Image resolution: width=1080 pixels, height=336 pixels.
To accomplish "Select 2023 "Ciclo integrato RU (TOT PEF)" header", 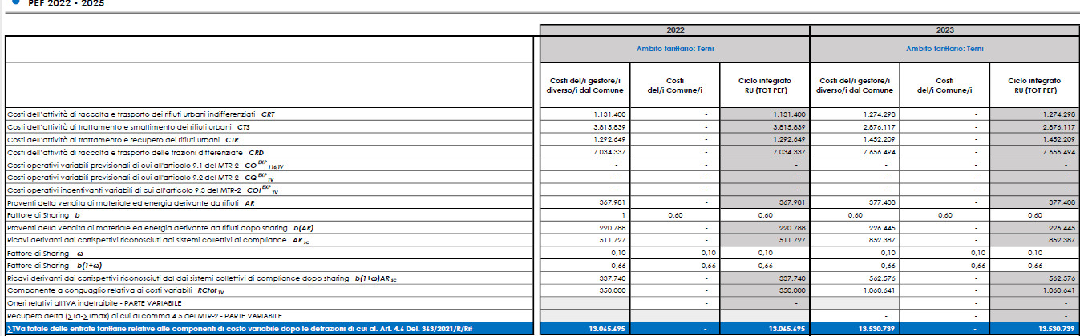I will [1034, 85].
